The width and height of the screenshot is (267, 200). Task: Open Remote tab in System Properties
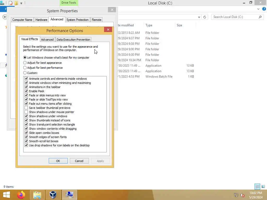tap(96, 20)
